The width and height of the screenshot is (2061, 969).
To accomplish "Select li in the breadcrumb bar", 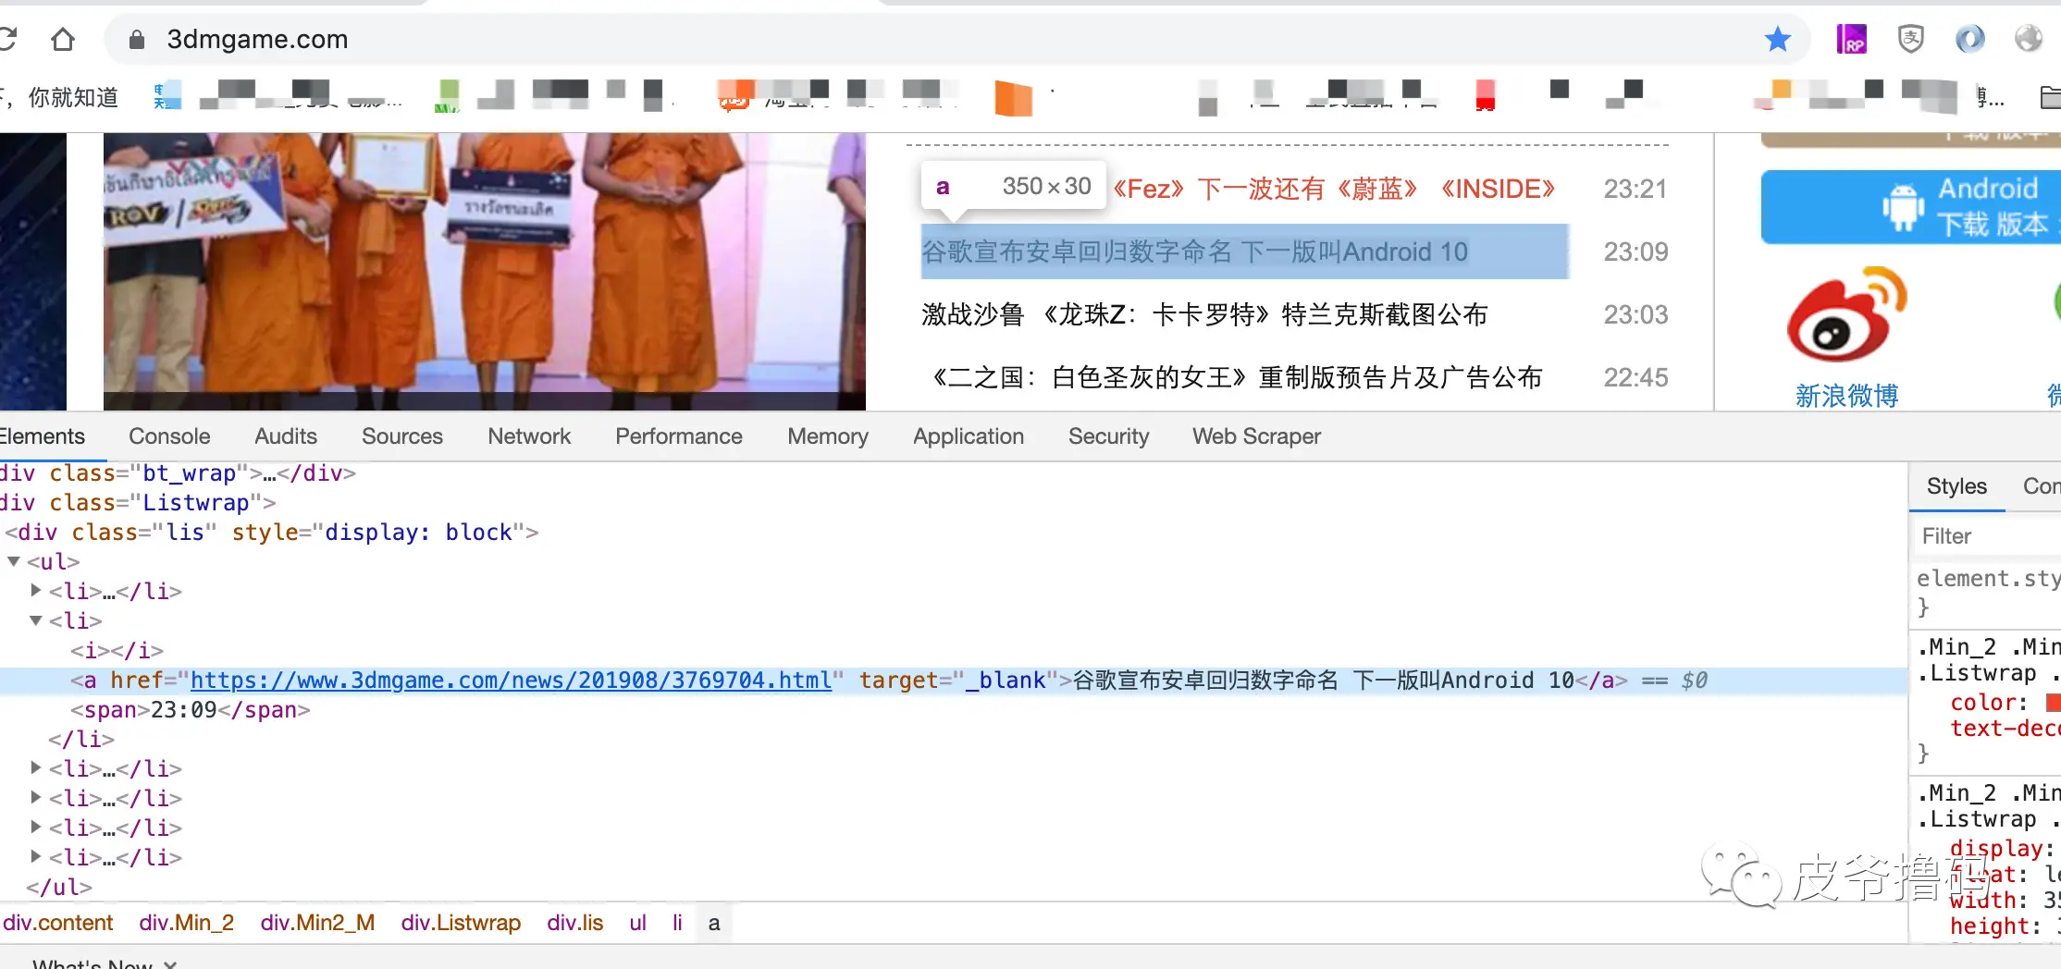I will click(x=677, y=923).
